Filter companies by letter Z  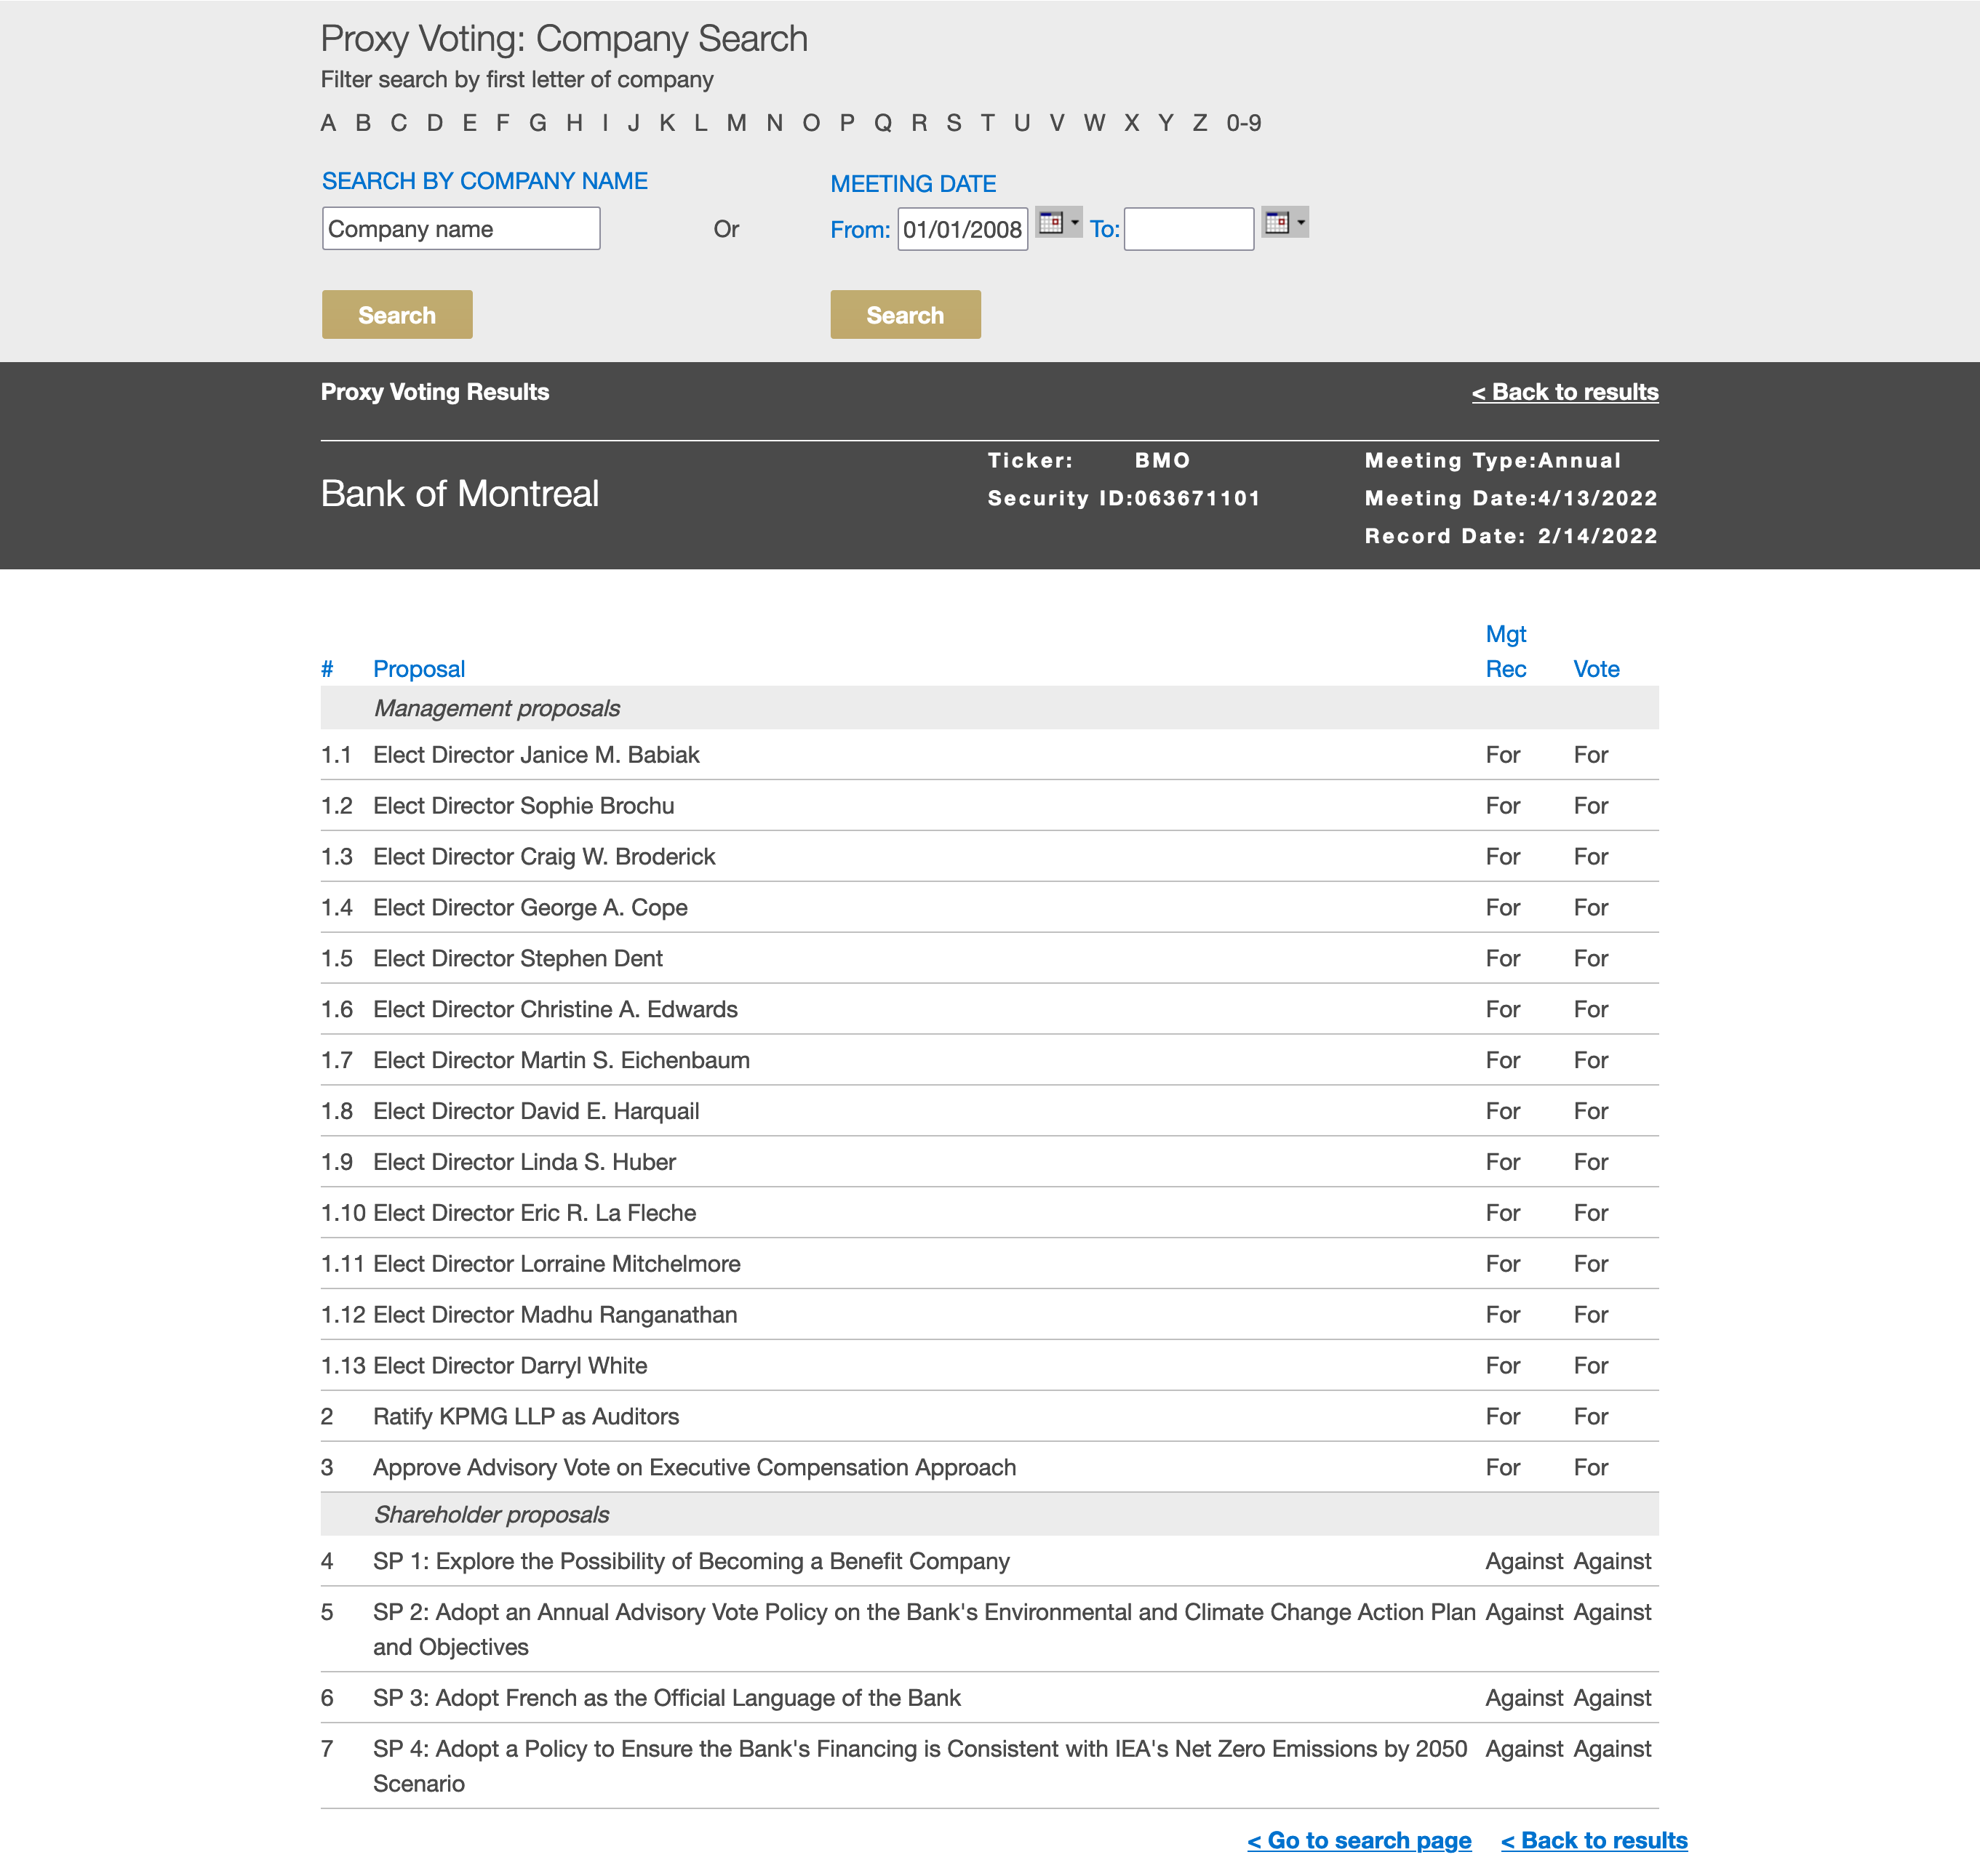(1199, 123)
